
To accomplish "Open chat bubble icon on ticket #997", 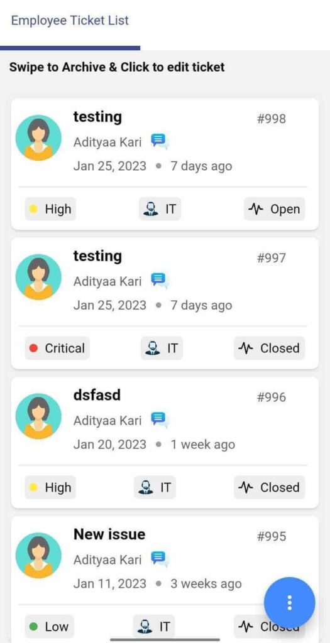I will pos(159,280).
